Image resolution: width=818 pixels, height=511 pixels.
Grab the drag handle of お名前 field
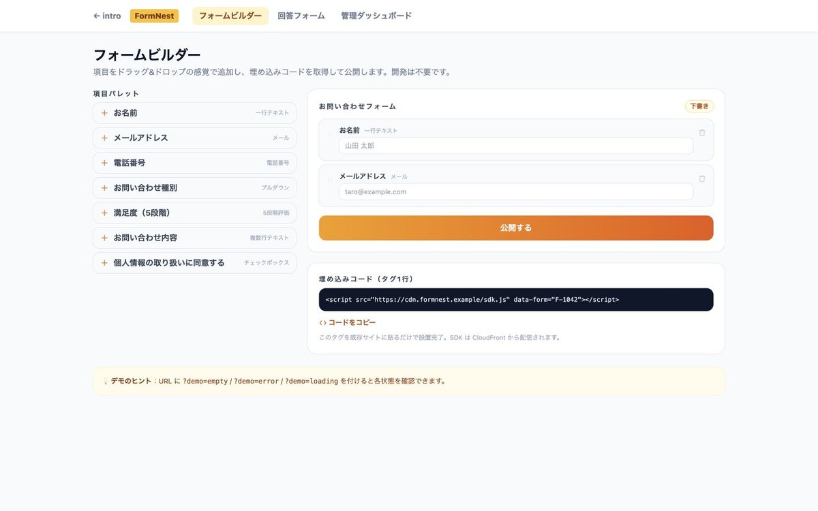click(x=330, y=134)
